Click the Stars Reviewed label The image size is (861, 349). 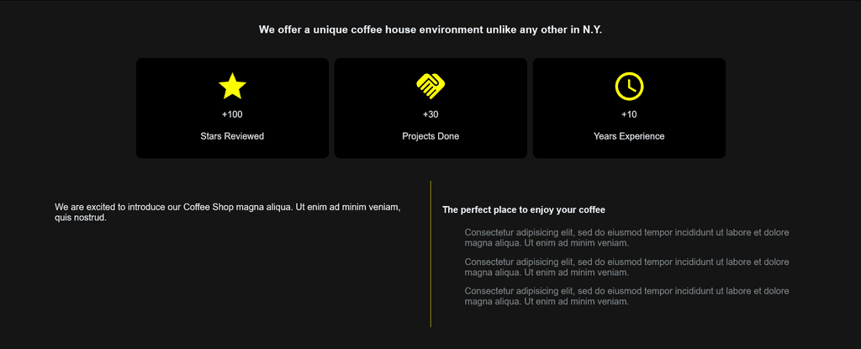tap(232, 136)
